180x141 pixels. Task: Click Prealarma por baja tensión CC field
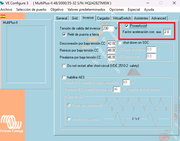point(112,57)
